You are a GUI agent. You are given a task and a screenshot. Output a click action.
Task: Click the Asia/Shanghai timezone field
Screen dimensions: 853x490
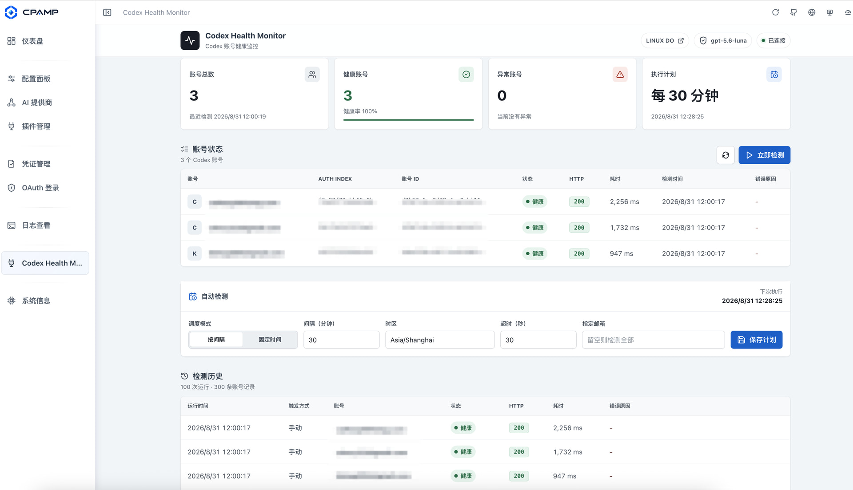439,340
